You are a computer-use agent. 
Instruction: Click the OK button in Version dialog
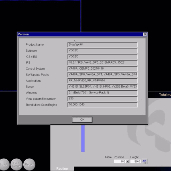[82, 119]
